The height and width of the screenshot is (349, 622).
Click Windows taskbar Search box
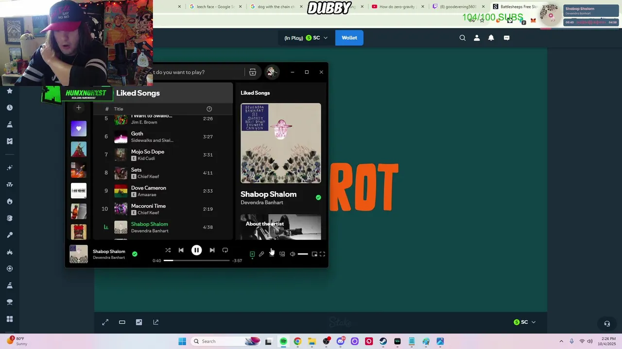click(226, 342)
